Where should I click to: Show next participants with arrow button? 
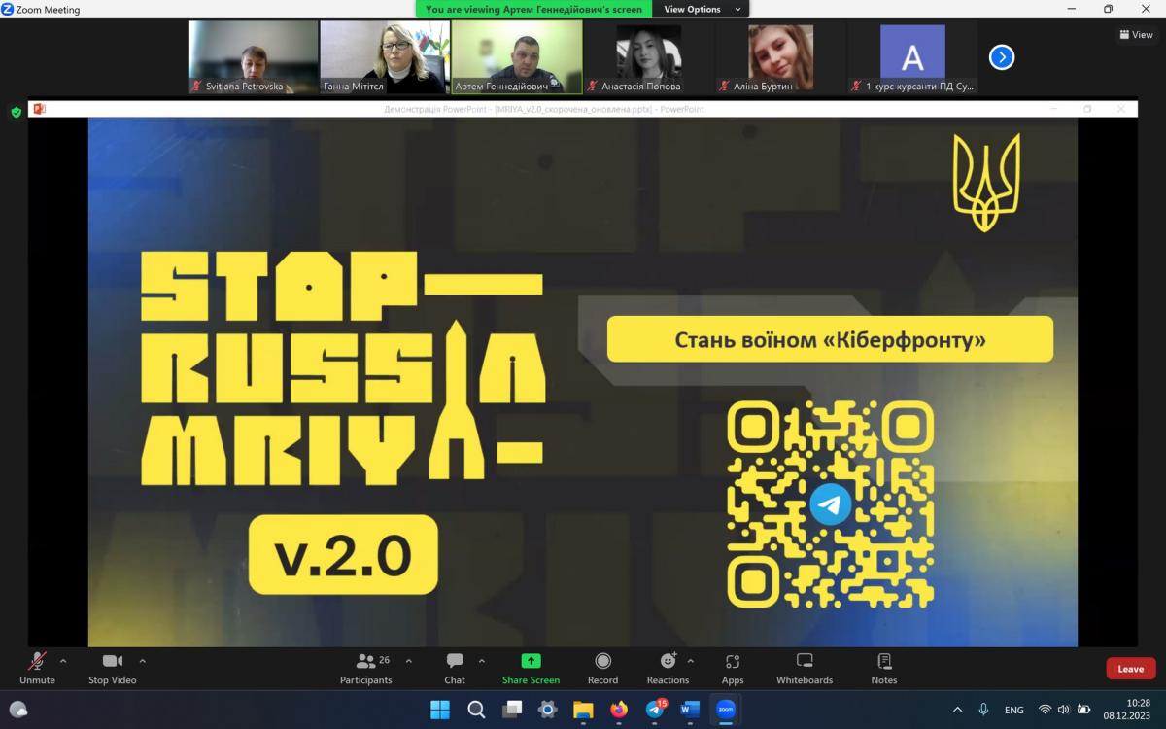point(1002,57)
